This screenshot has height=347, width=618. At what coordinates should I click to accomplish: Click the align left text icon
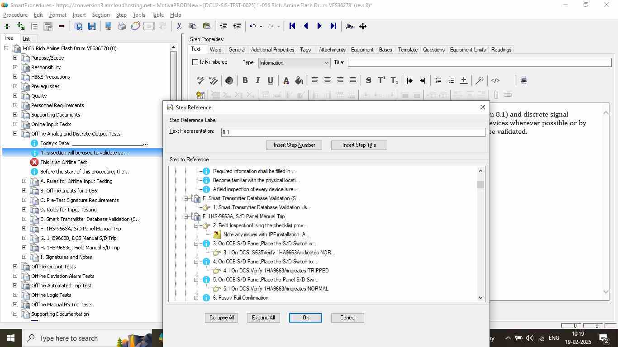(x=314, y=80)
